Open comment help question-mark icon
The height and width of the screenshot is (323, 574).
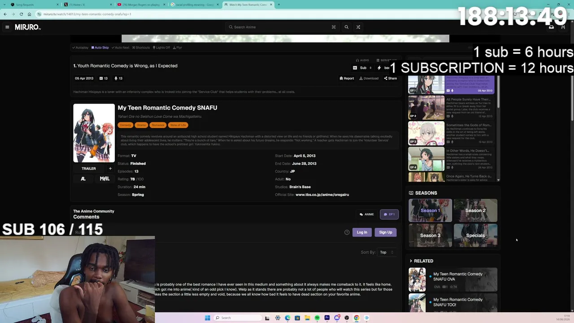click(347, 232)
